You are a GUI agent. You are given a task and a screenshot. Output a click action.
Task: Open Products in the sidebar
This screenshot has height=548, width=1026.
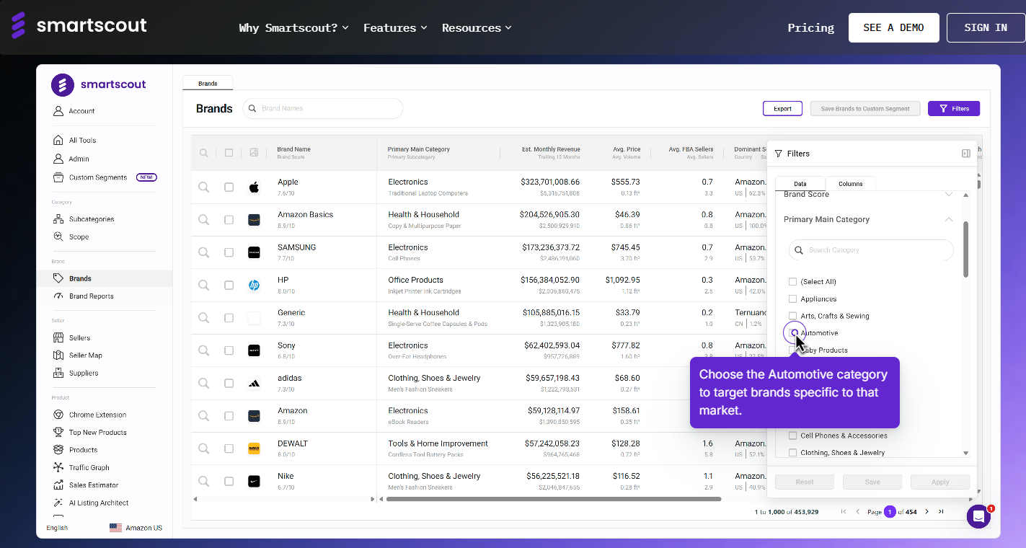pos(83,450)
